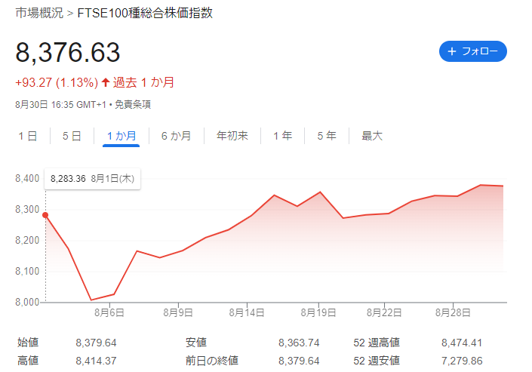Click the 8月22日 axis label
Viewport: 532px width, 372px height.
(x=384, y=312)
